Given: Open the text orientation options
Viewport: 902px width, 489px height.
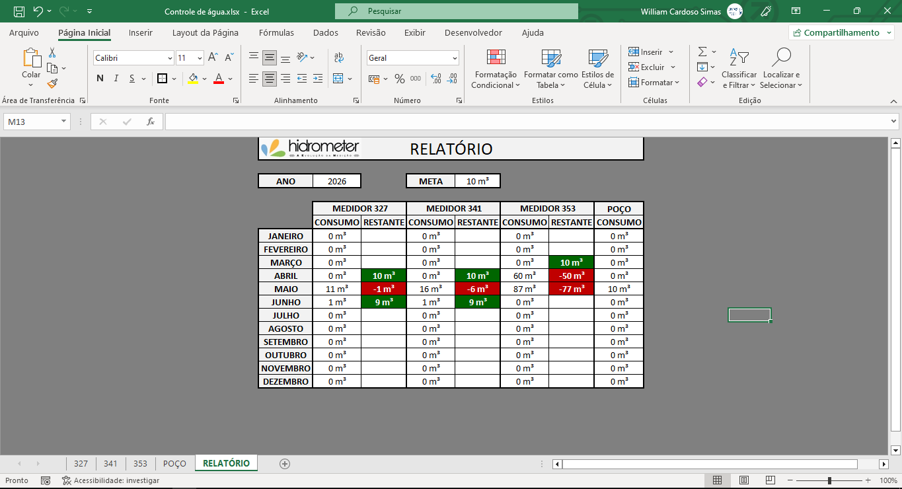Looking at the screenshot, I should (x=302, y=57).
